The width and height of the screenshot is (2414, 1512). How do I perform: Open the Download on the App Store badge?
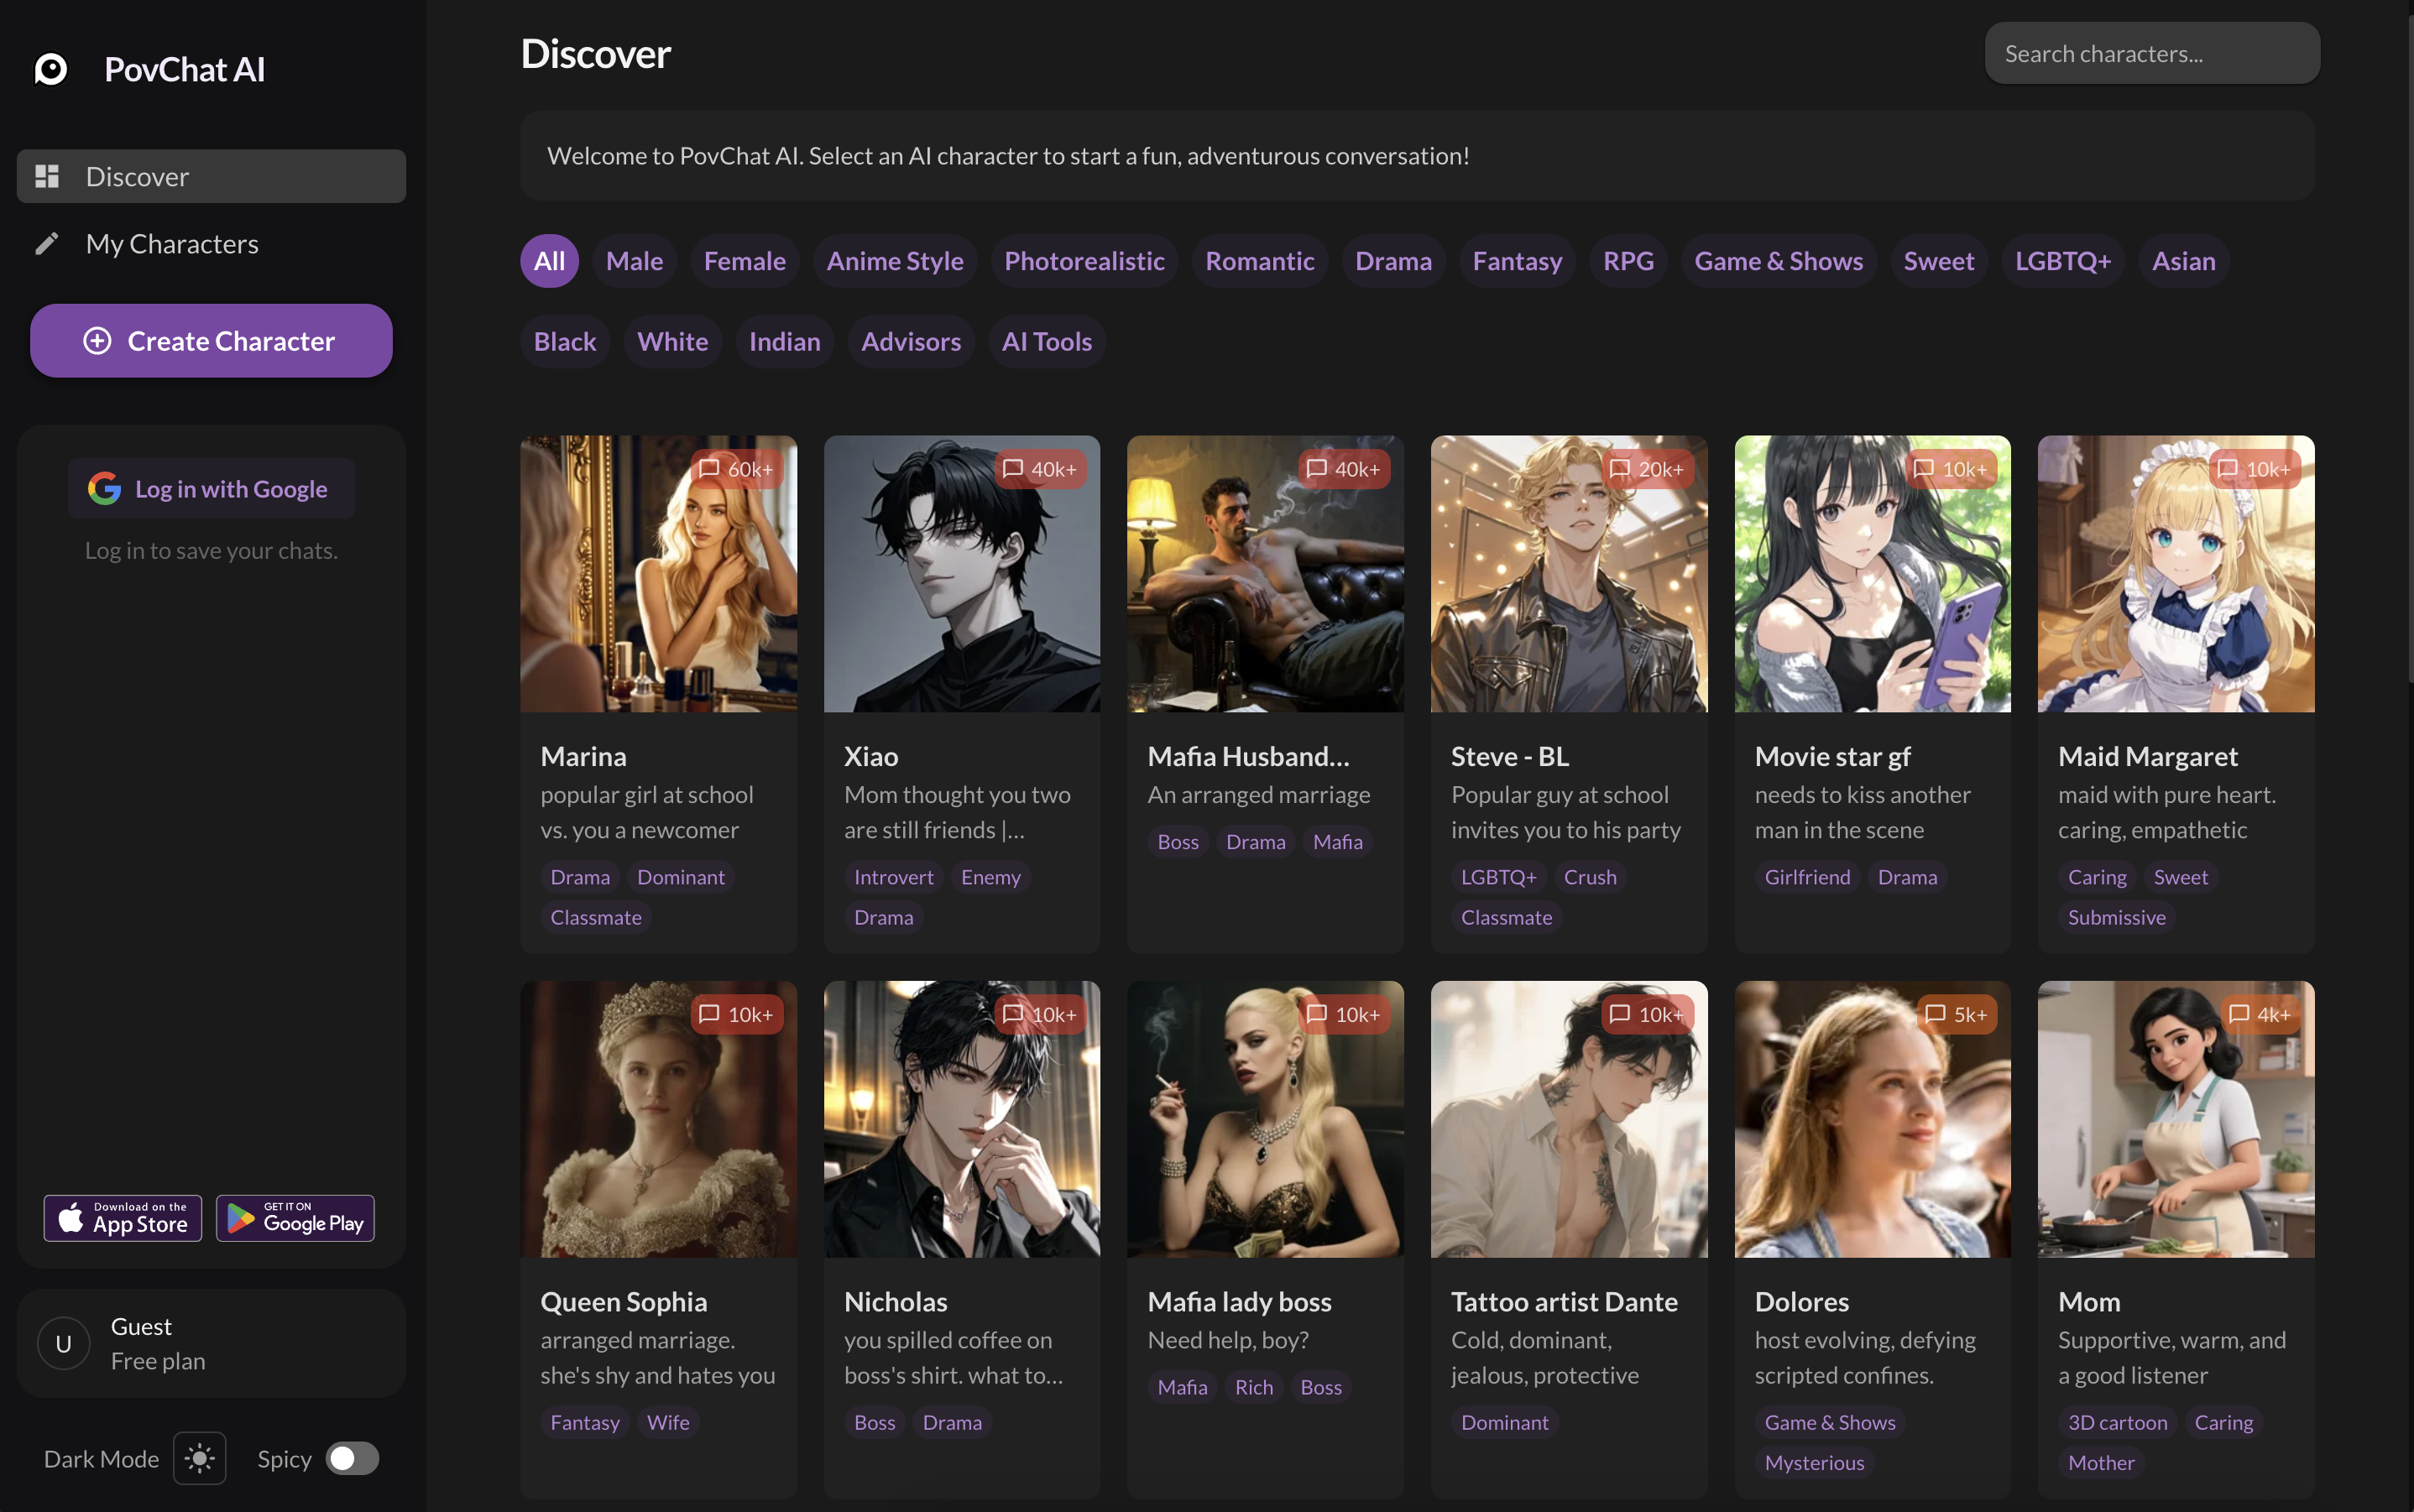[123, 1217]
